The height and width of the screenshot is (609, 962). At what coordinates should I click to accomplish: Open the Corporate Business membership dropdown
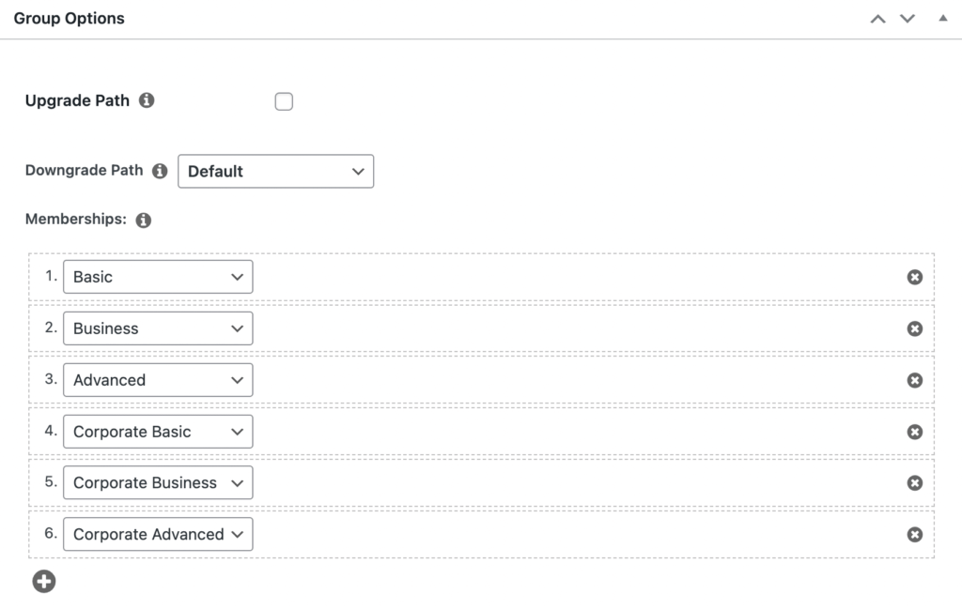tap(158, 482)
